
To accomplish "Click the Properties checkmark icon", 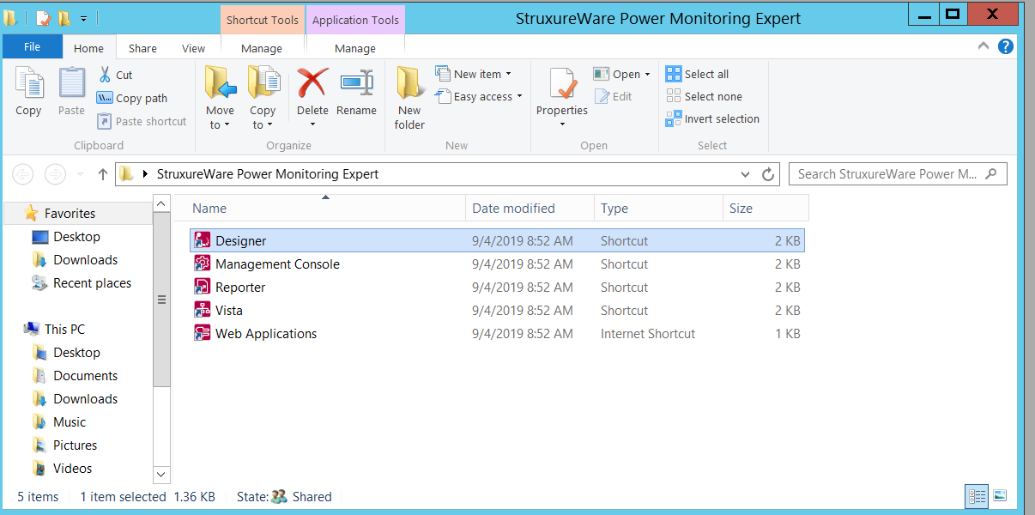I will coord(562,84).
